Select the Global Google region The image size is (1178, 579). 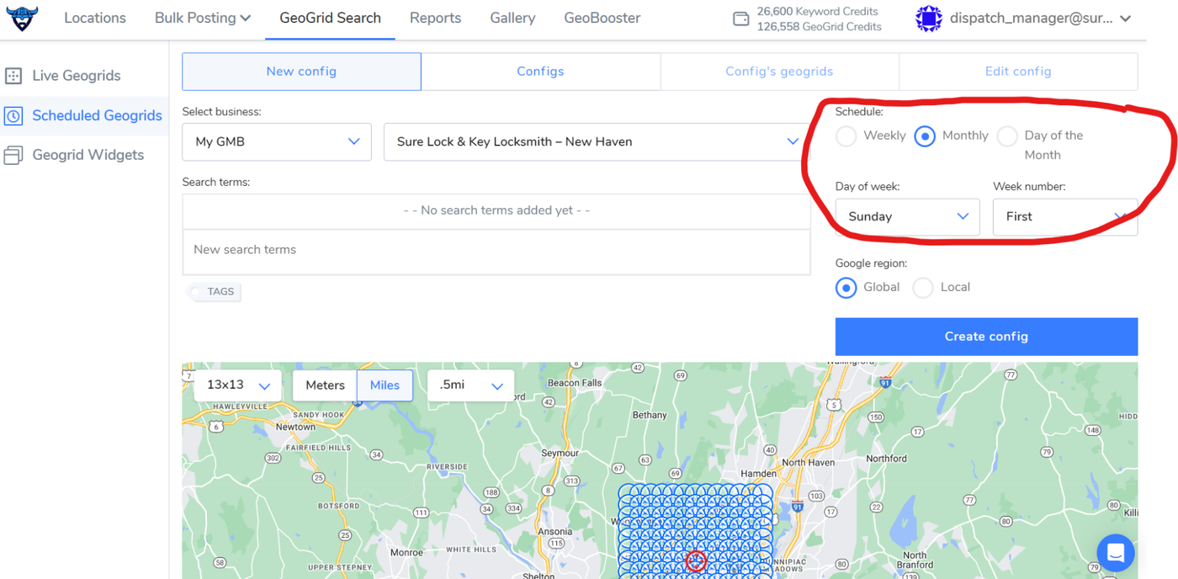tap(846, 288)
